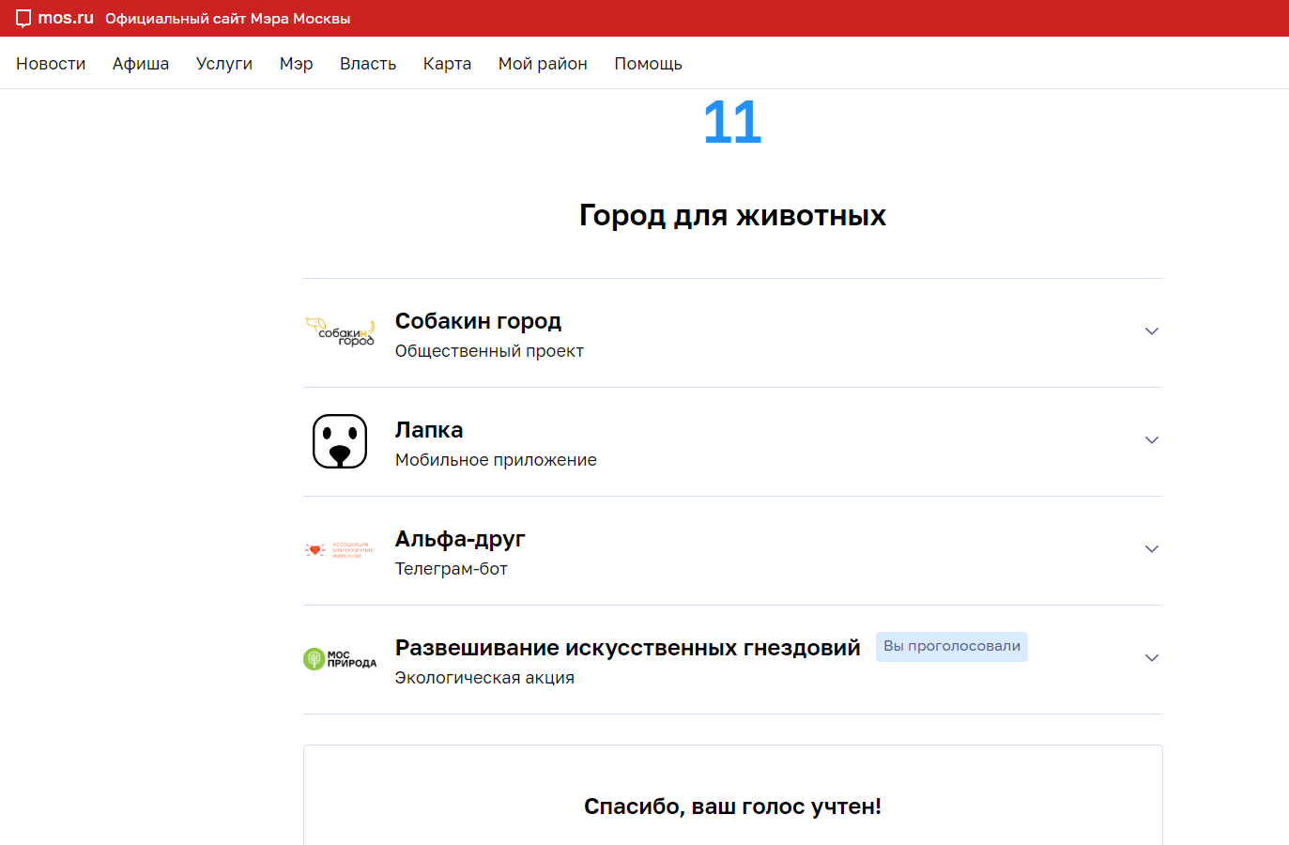Screen dimensions: 1289x845
Task: Expand Развешивание искусственных гнездовий chevron
Action: click(x=1152, y=658)
